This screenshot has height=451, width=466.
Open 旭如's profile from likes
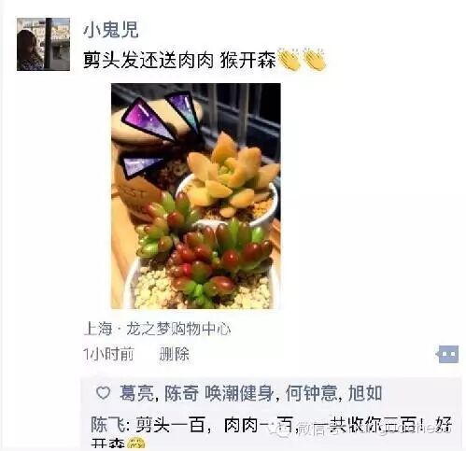365,393
